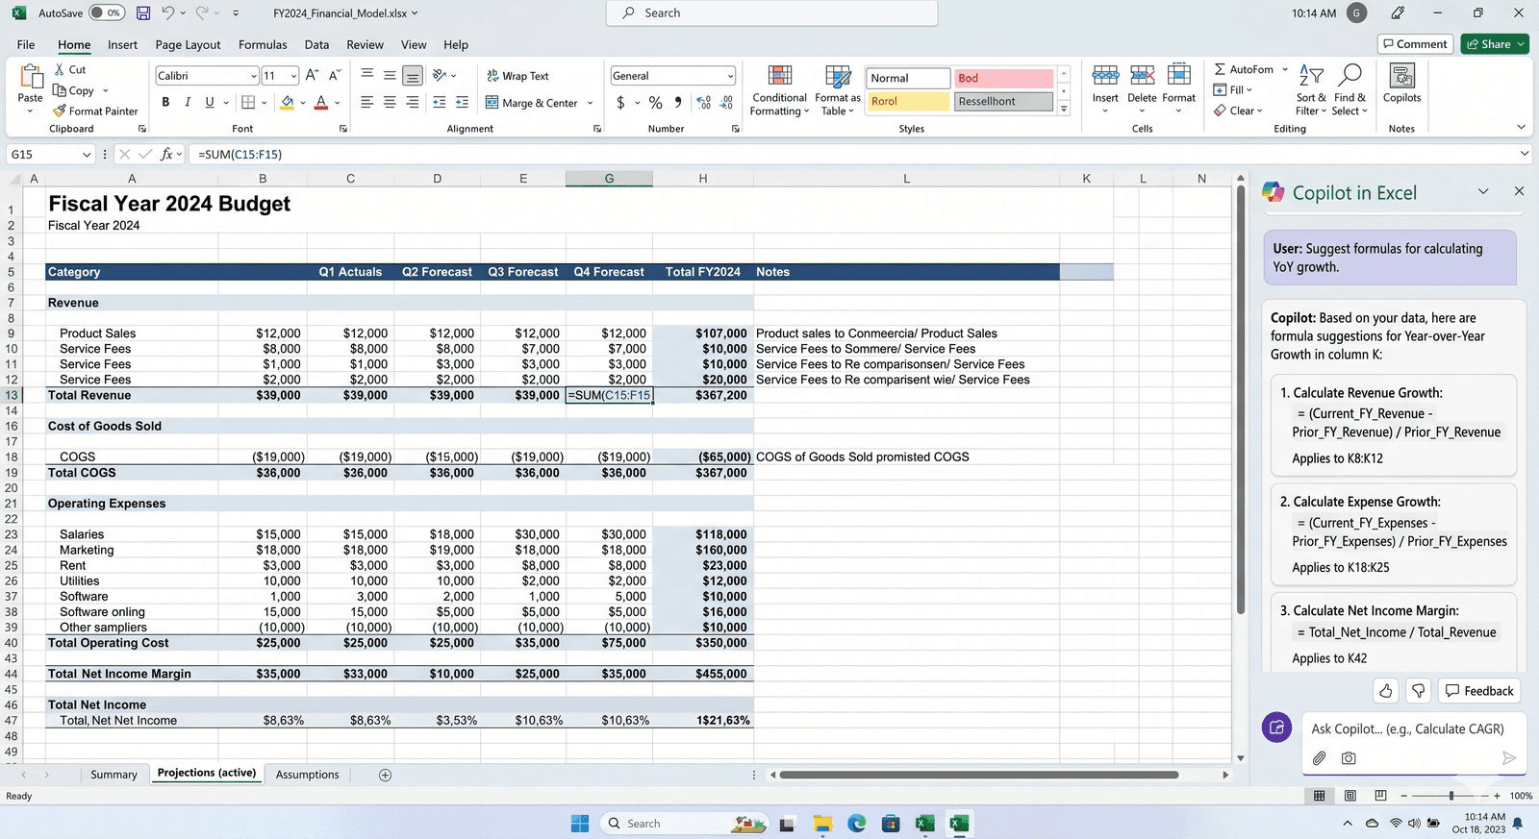Click the Insert cells icon
Image resolution: width=1539 pixels, height=839 pixels.
(x=1105, y=75)
